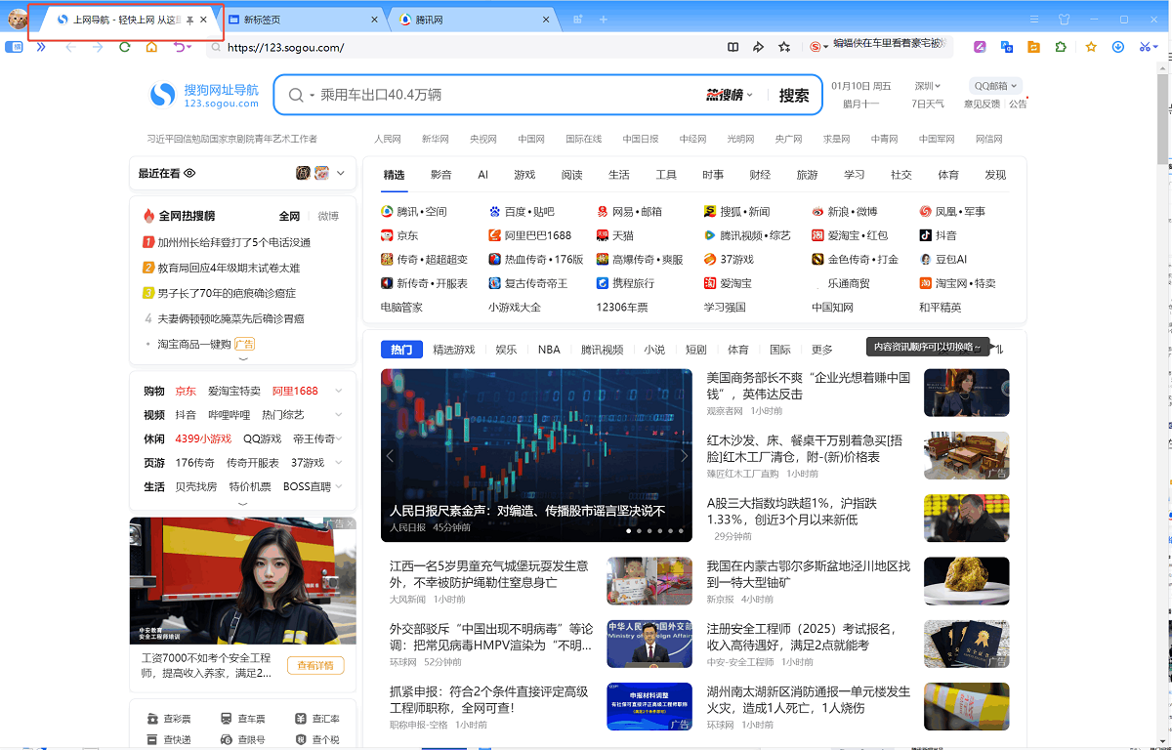The image size is (1172, 750).
Task: Switch hot search to 微博 tab
Action: (x=328, y=216)
